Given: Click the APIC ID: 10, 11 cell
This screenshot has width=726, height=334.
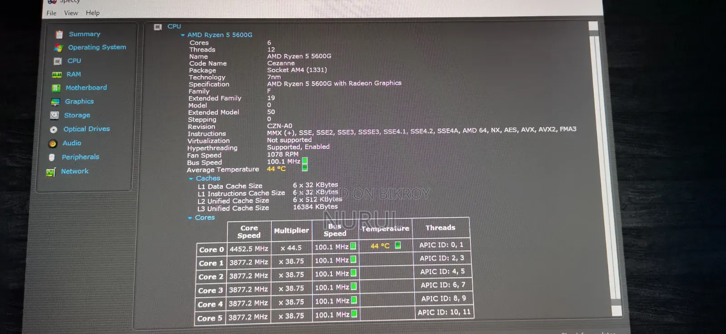Looking at the screenshot, I should pos(444,312).
